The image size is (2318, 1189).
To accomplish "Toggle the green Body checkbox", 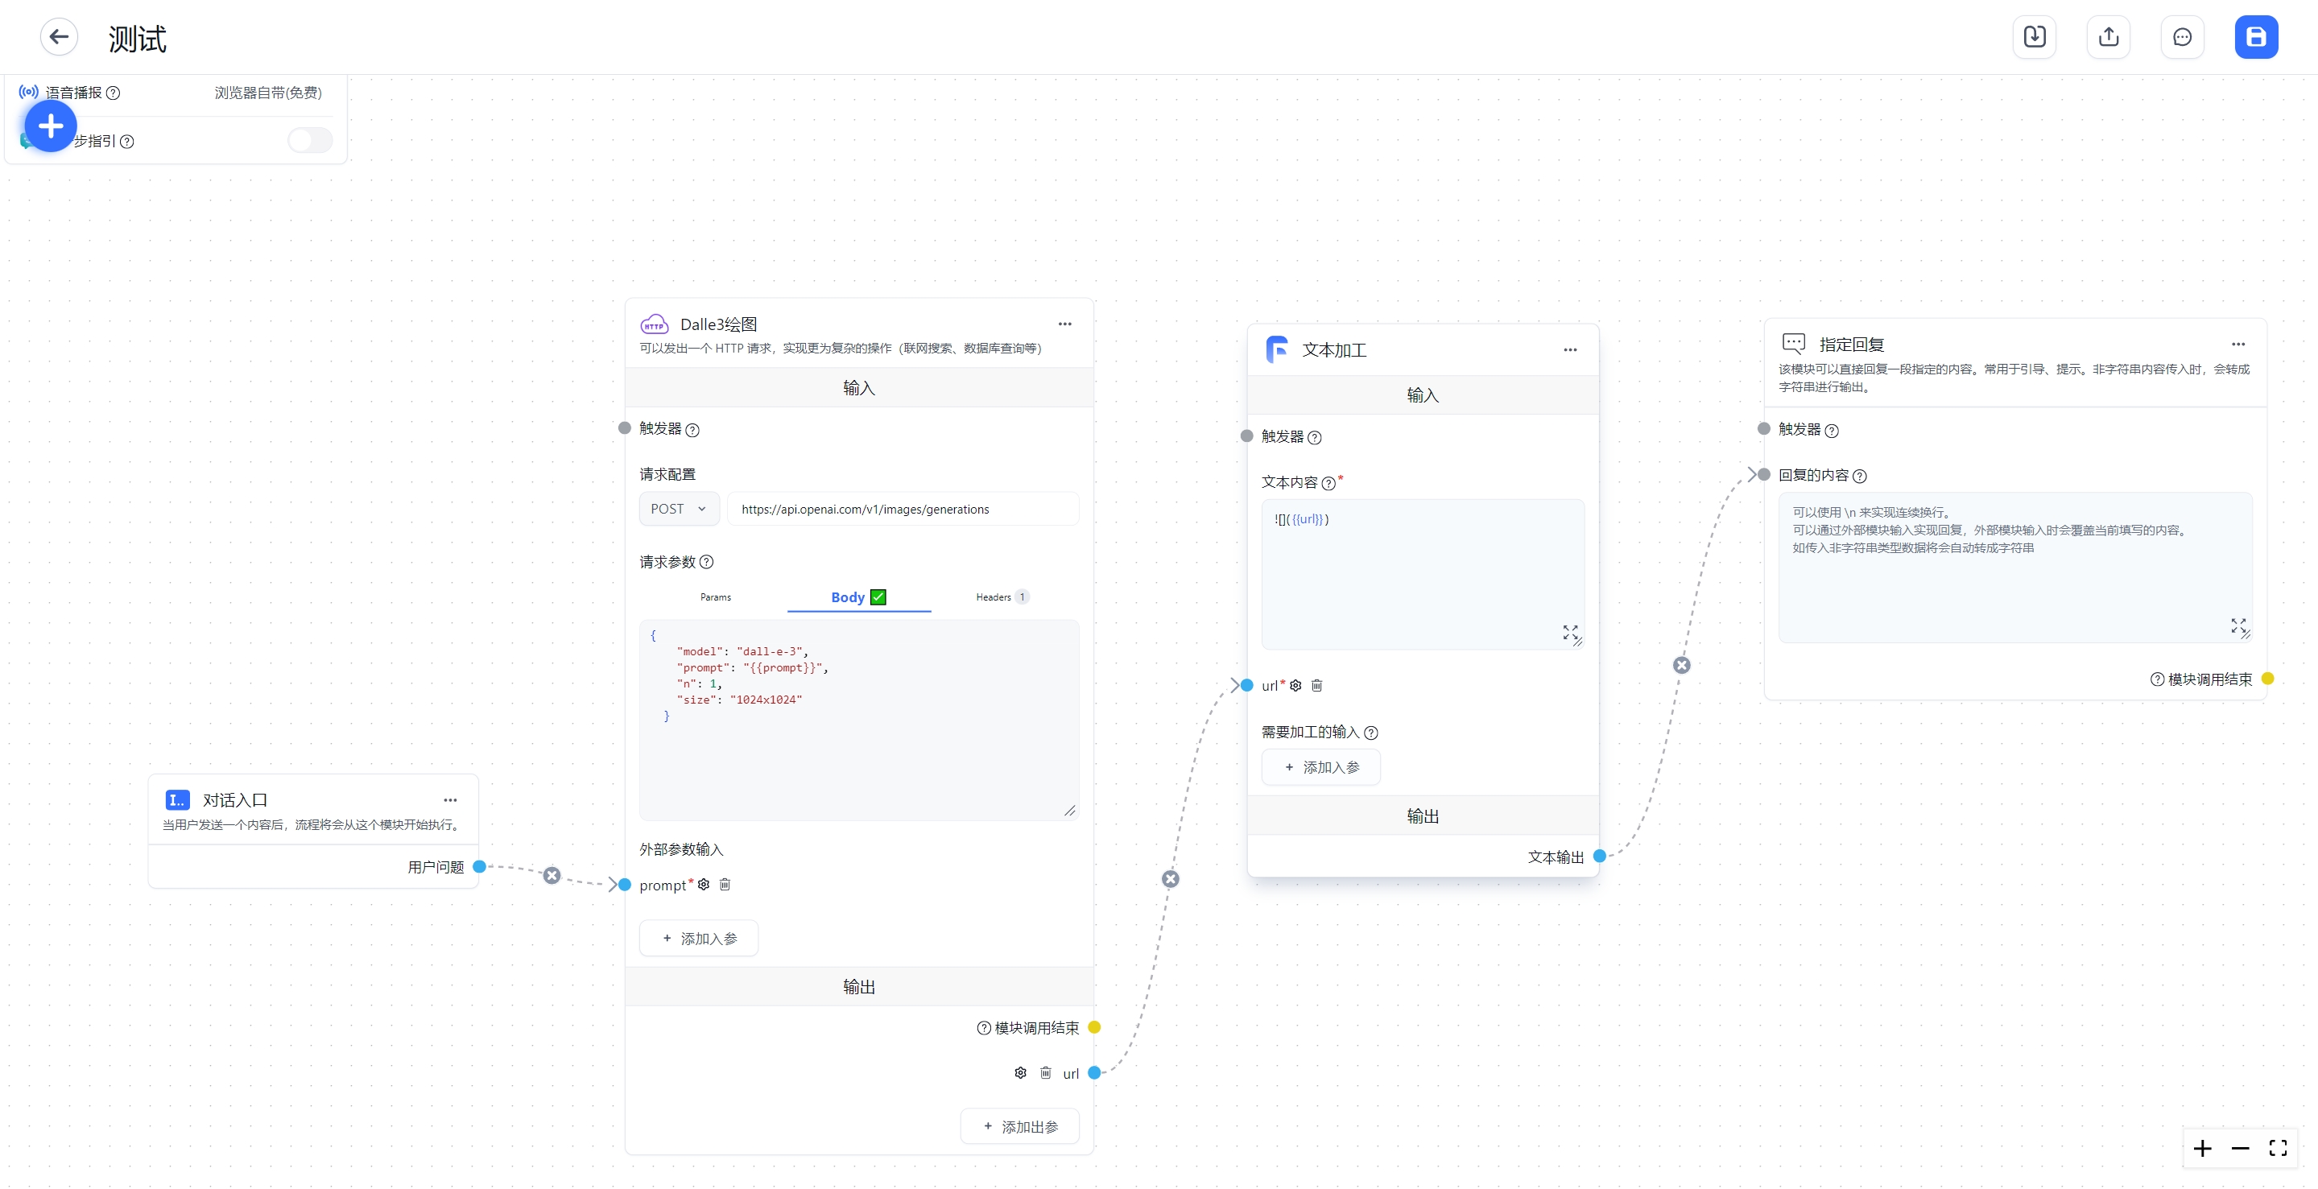I will click(x=878, y=597).
